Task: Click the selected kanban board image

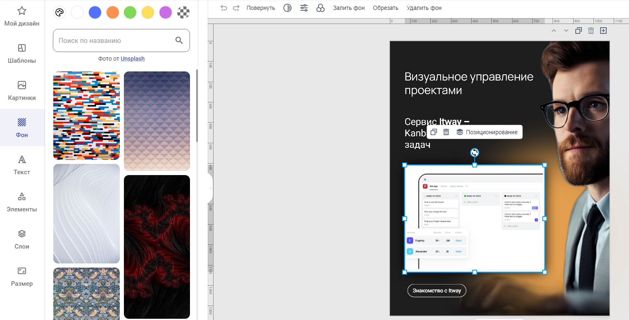Action: pos(475,218)
